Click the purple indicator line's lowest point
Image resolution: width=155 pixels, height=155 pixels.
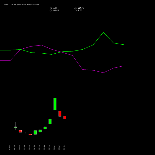(x=103, y=73)
